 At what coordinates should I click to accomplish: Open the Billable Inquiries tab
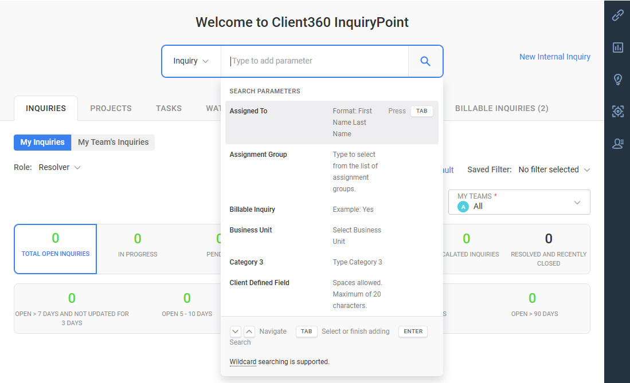pos(502,108)
